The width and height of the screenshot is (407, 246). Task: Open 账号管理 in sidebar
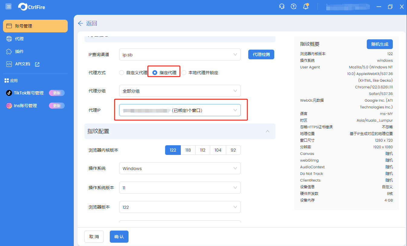click(35, 26)
